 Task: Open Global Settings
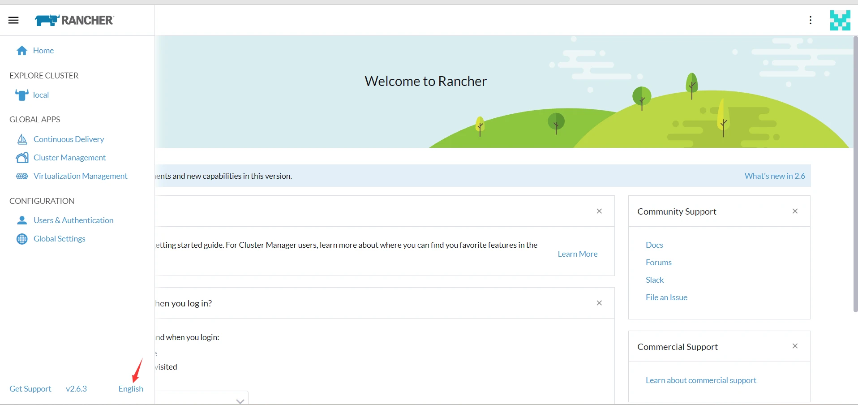point(60,239)
